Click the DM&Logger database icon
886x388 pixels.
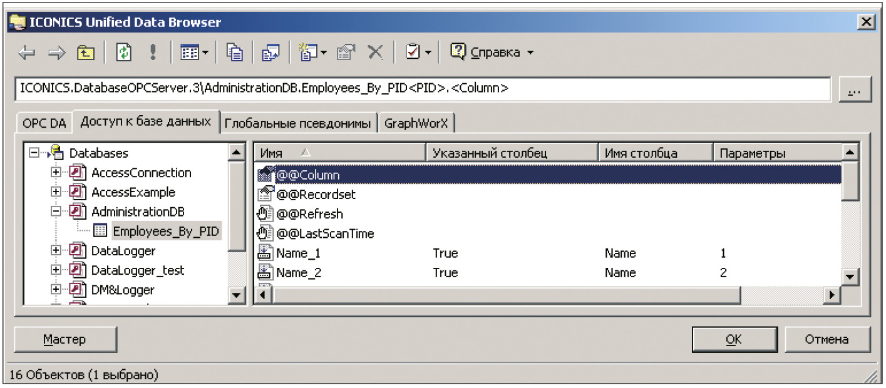pyautogui.click(x=78, y=290)
